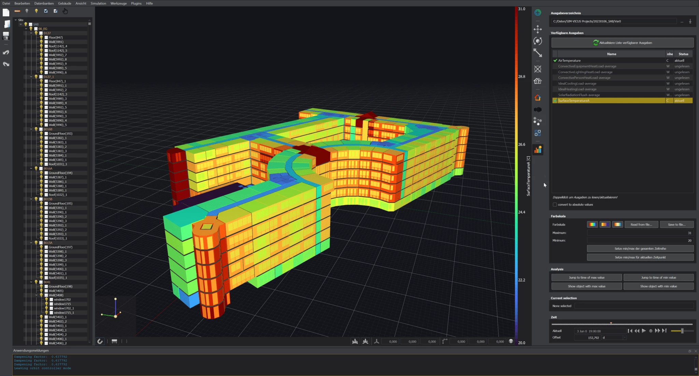Toggle selection checkbox for SAB building
The width and height of the screenshot is (699, 376).
coord(31,25)
